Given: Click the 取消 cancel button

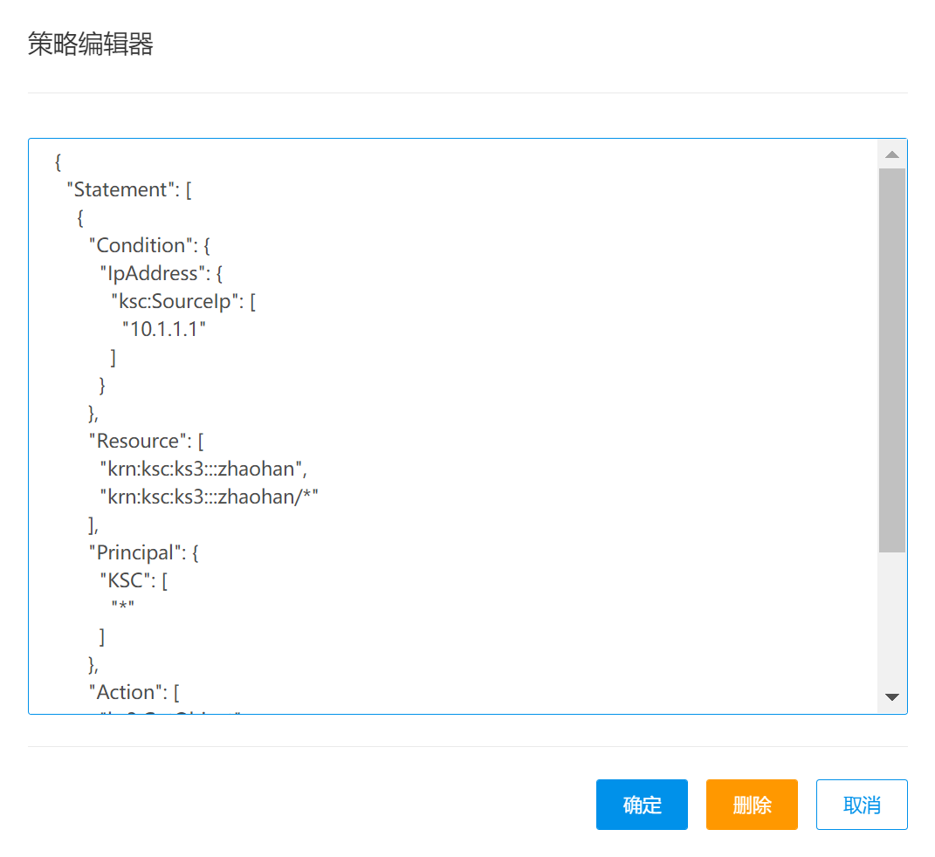Looking at the screenshot, I should 862,804.
